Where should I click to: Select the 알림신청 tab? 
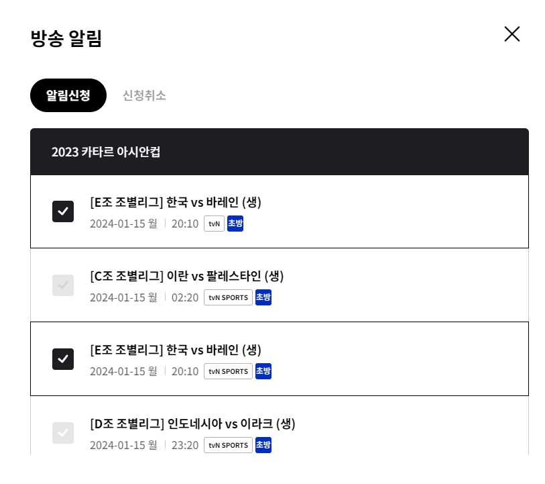[68, 95]
